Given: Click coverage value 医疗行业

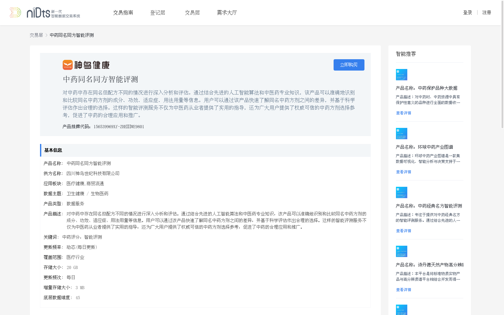Looking at the screenshot, I should pyautogui.click(x=75, y=257).
